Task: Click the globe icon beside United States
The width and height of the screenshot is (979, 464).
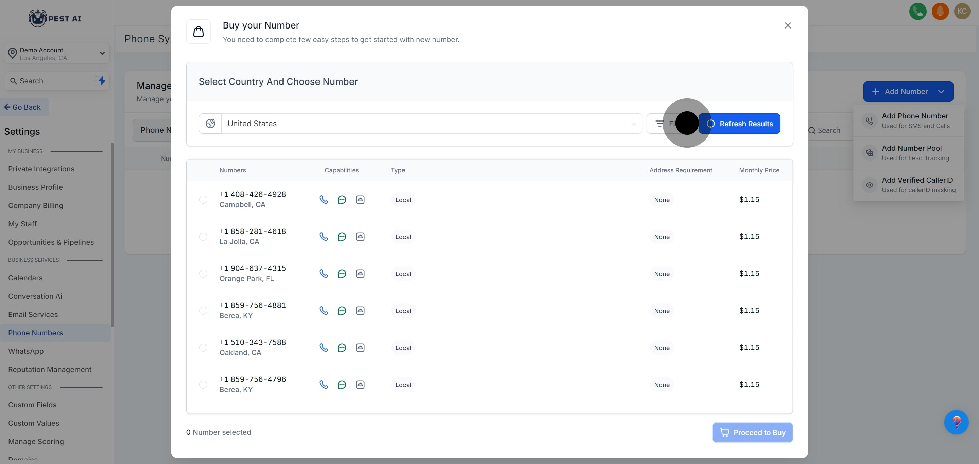Action: 210,124
